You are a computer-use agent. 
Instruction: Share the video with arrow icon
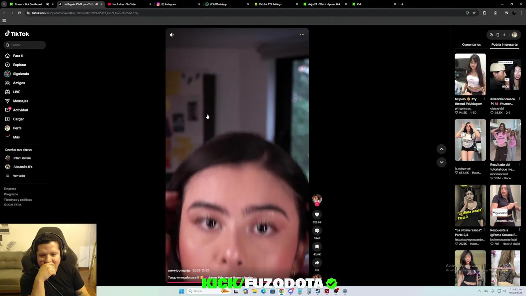click(317, 263)
